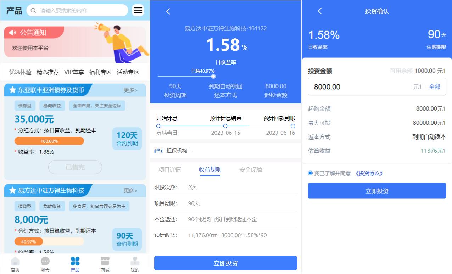Select the VIP尊享 category
Screen dimensions: 452x274
[74, 72]
